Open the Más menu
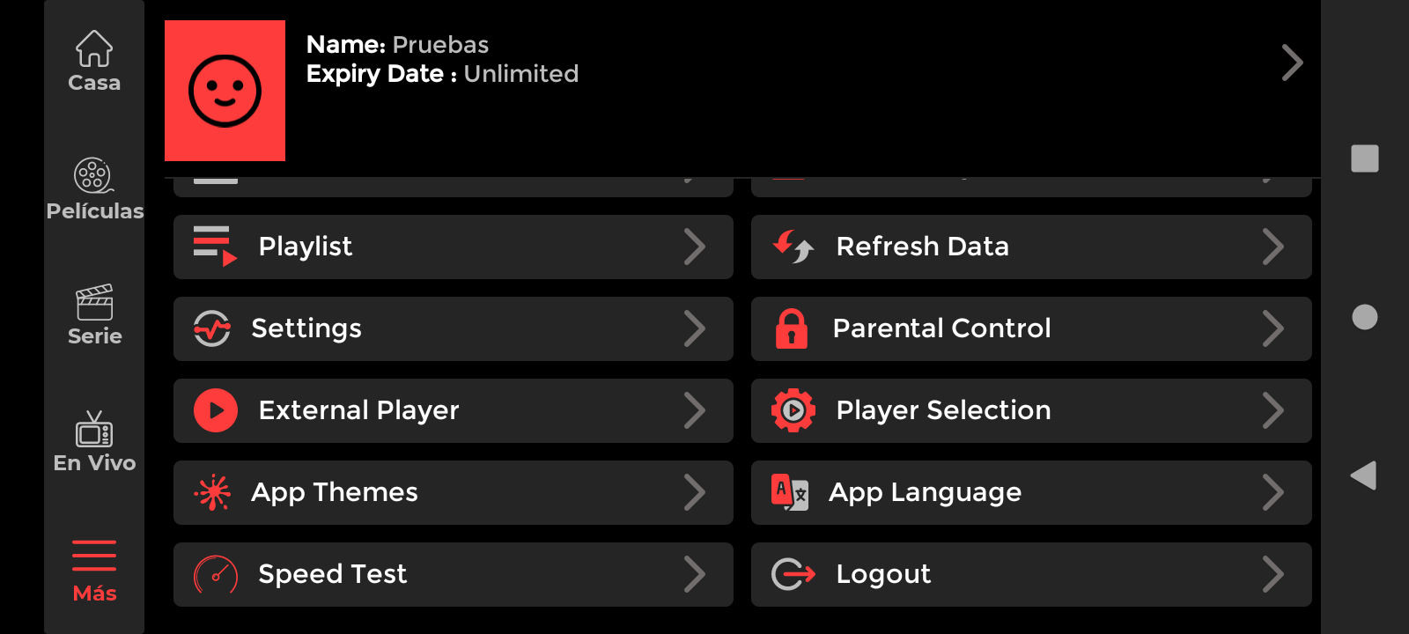The image size is (1409, 634). coord(94,571)
